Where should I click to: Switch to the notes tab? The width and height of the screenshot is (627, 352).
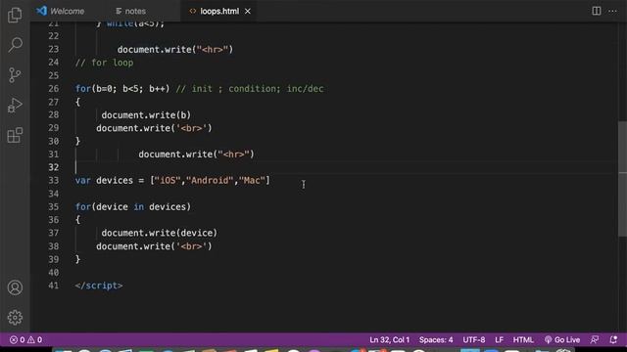(130, 11)
